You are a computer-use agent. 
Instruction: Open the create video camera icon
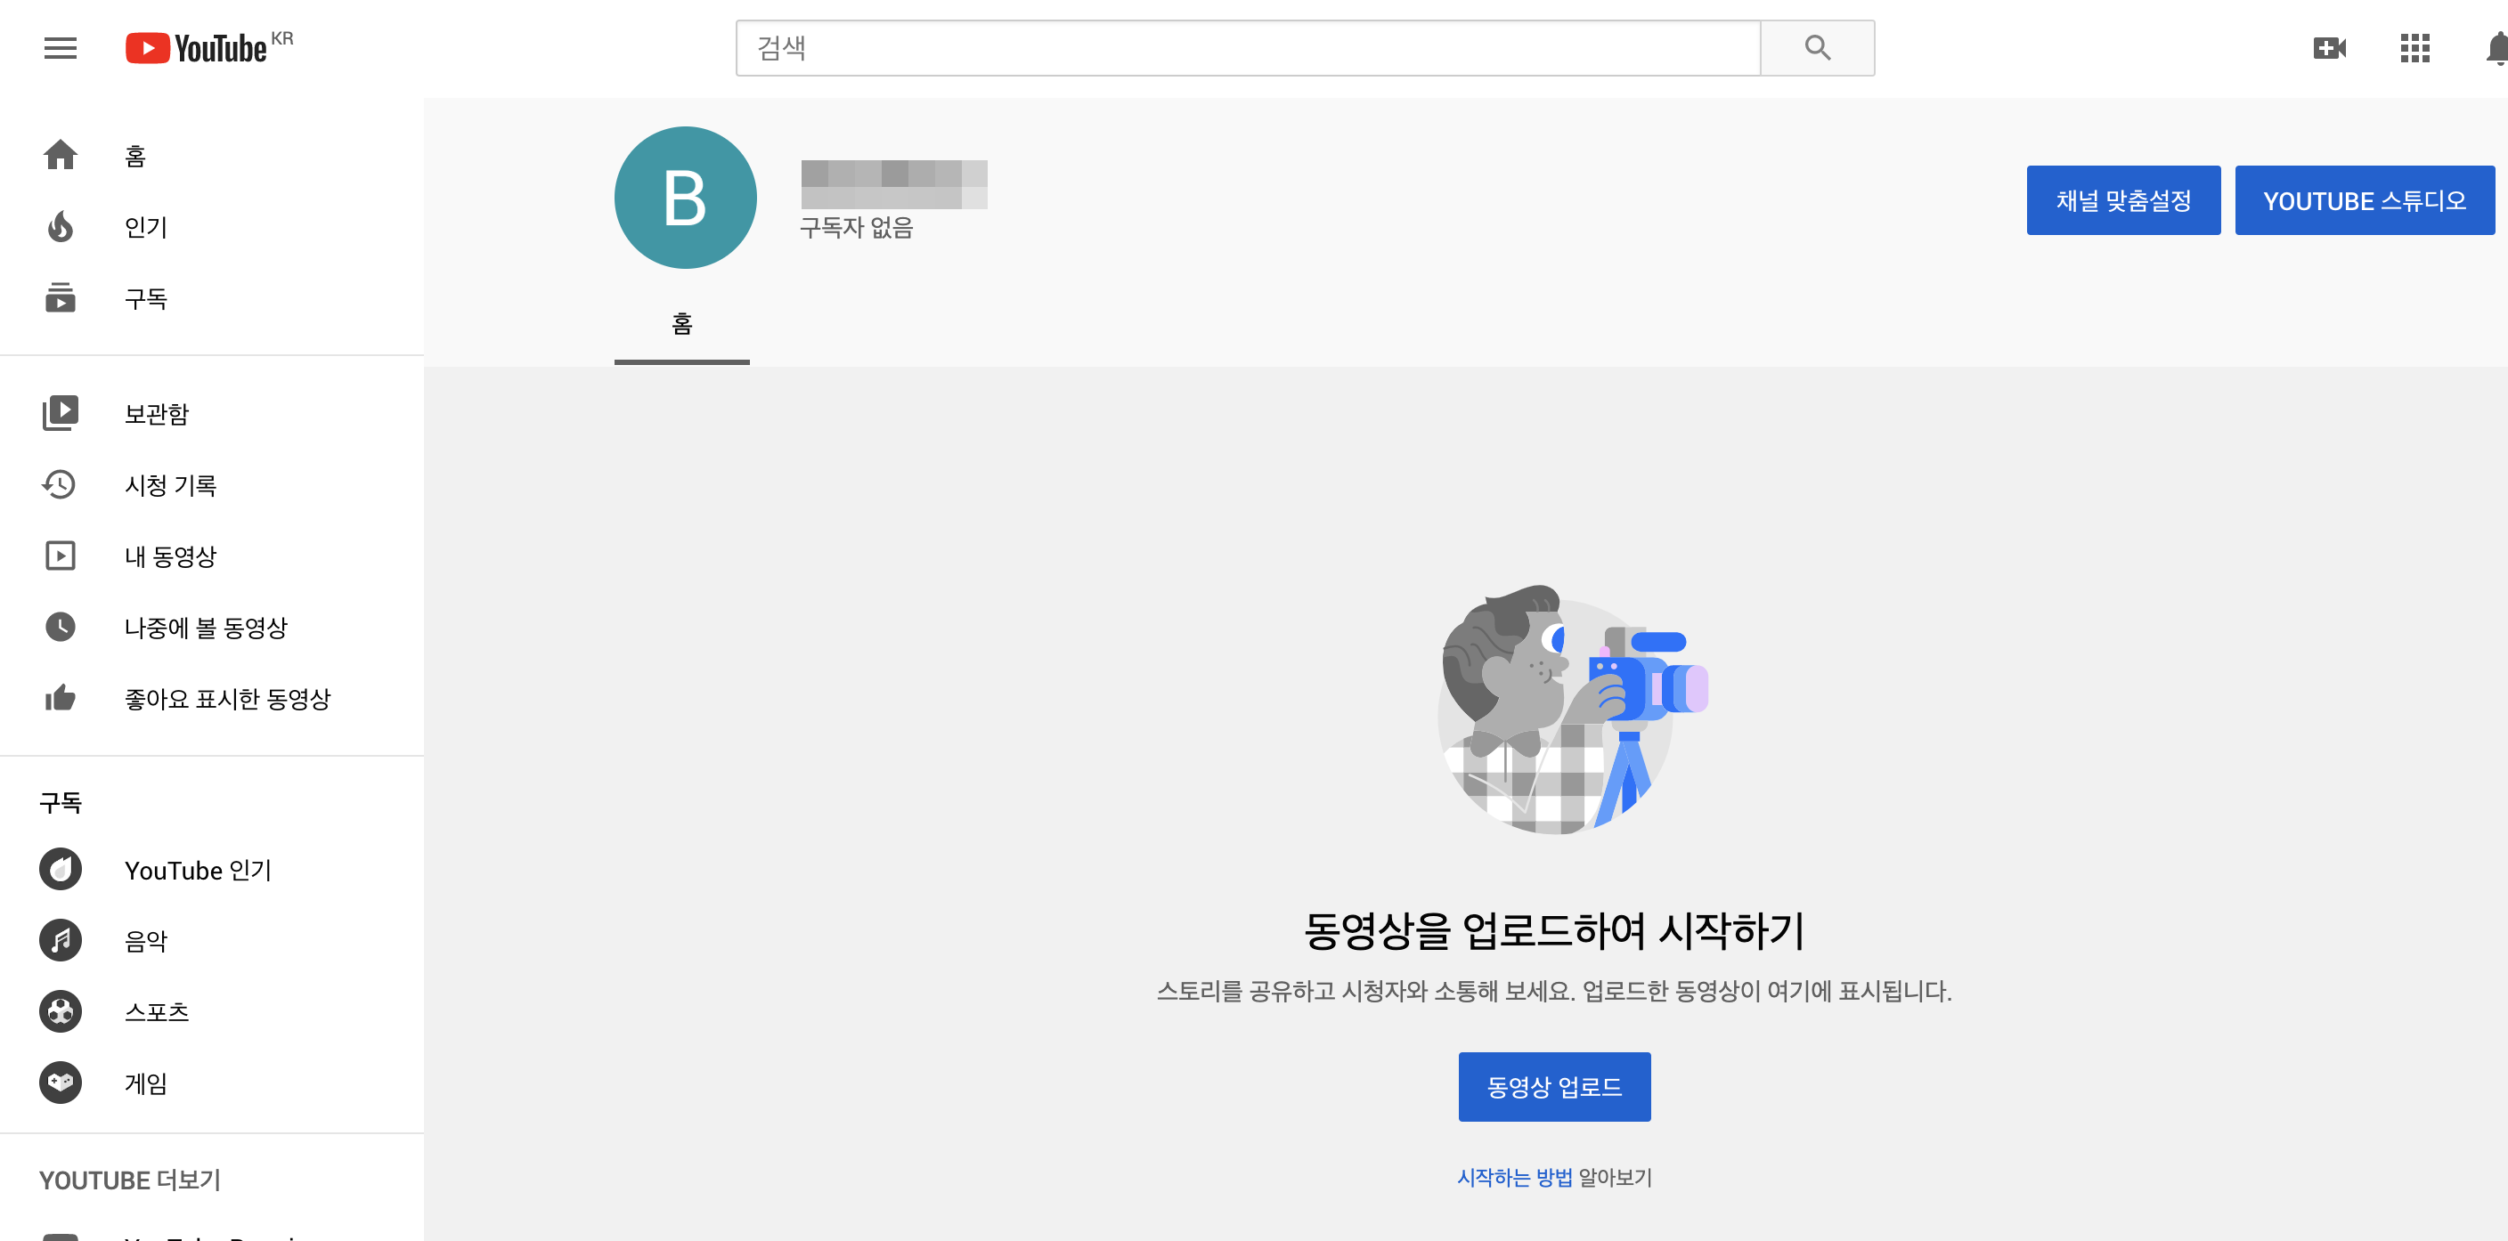pos(2328,48)
